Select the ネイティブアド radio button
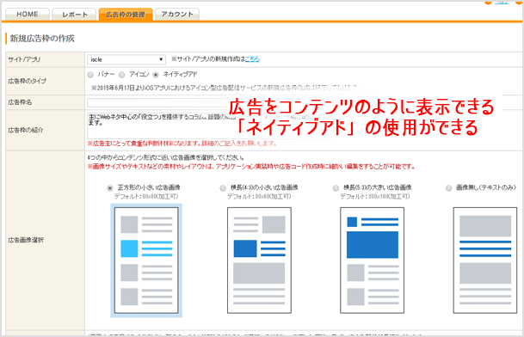The width and height of the screenshot is (524, 337). click(x=156, y=75)
